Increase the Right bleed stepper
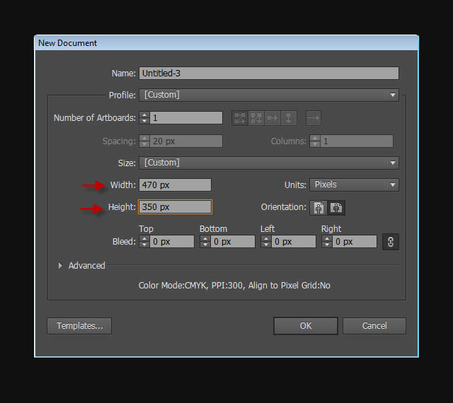Image resolution: width=453 pixels, height=403 pixels. point(327,238)
